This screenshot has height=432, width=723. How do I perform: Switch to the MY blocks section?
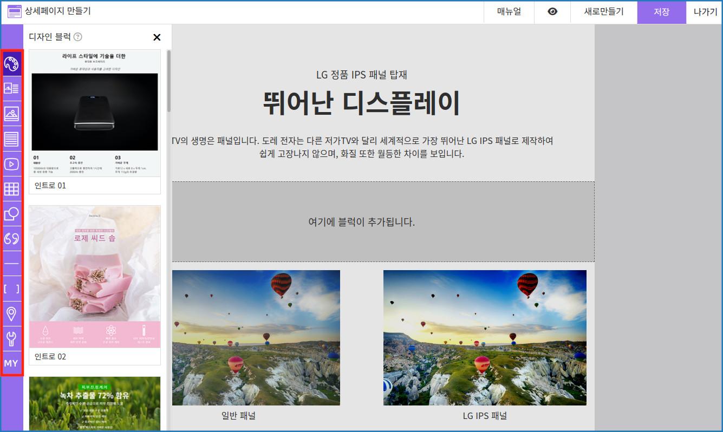coord(12,363)
